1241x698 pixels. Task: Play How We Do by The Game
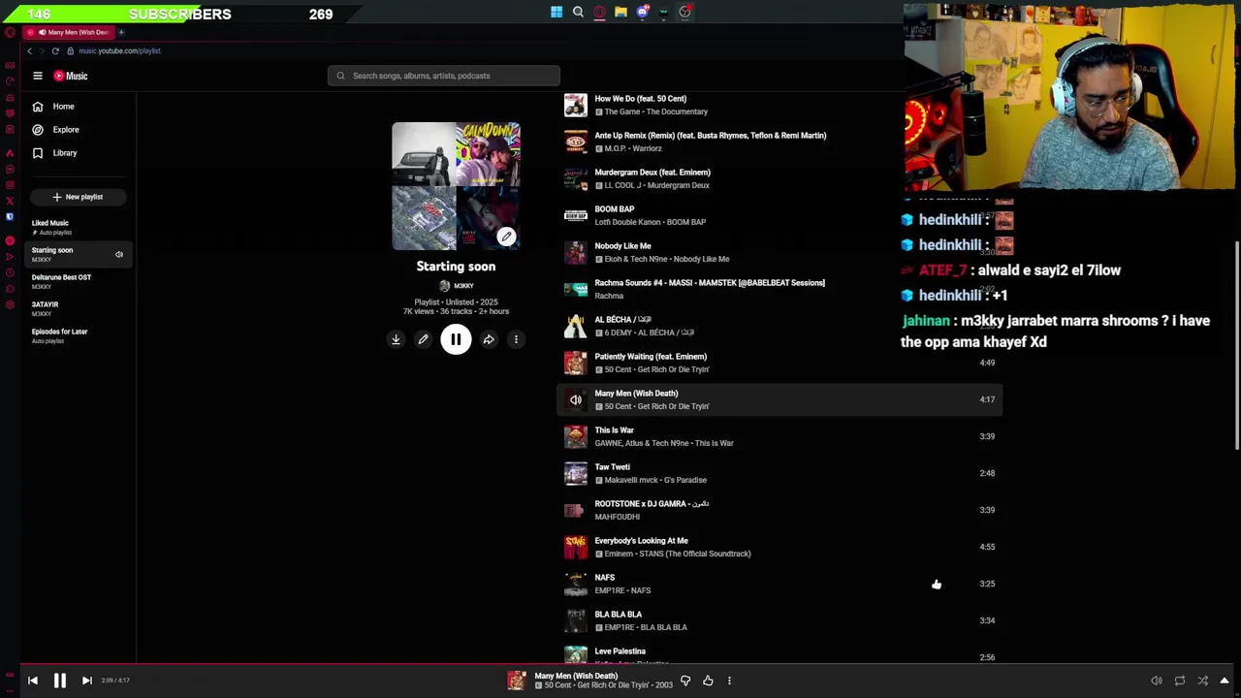tap(576, 105)
